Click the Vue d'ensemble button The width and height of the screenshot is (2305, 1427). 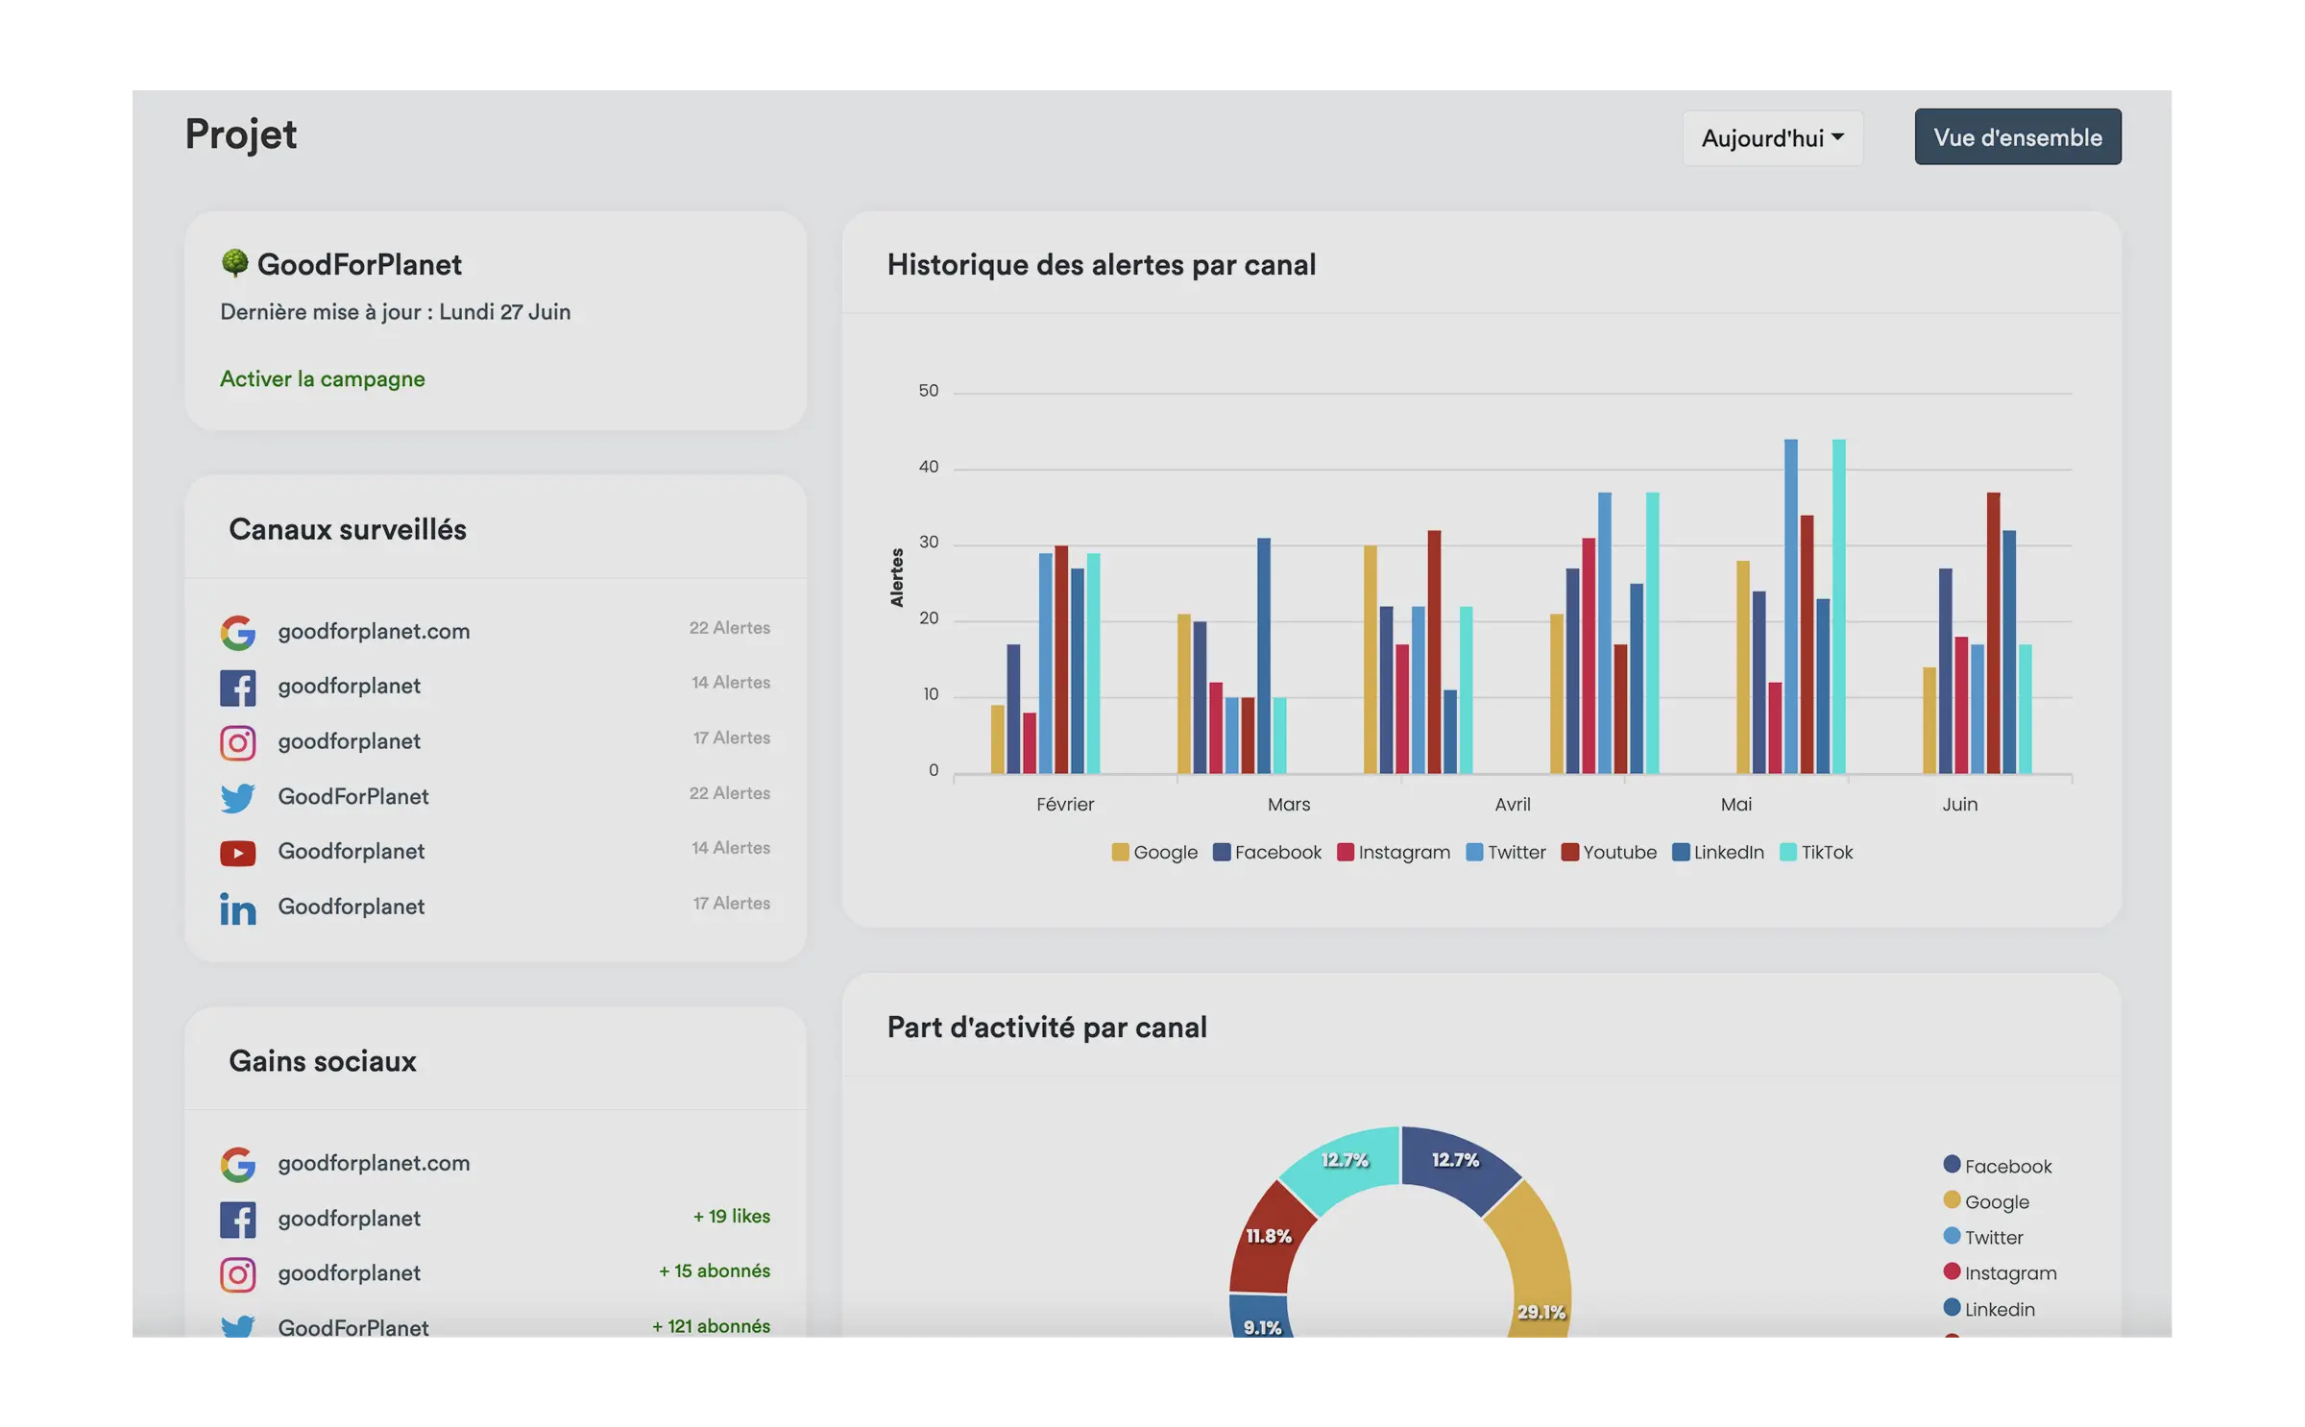click(2017, 137)
